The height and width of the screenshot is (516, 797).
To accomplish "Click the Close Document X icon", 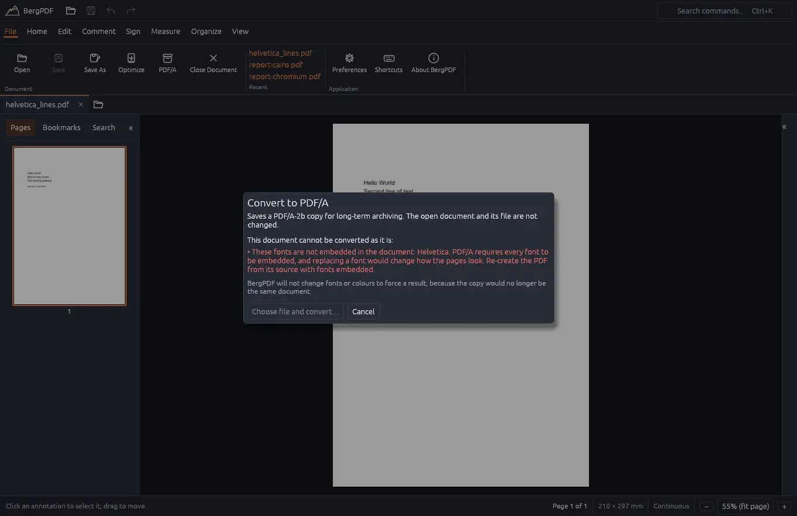I will pos(213,58).
